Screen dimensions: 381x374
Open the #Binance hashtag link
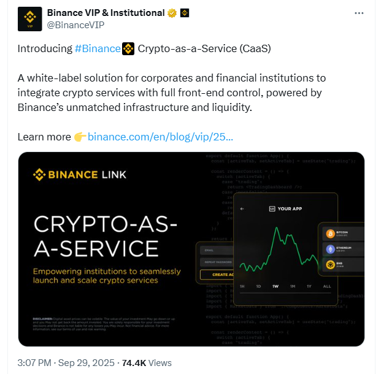(98, 48)
